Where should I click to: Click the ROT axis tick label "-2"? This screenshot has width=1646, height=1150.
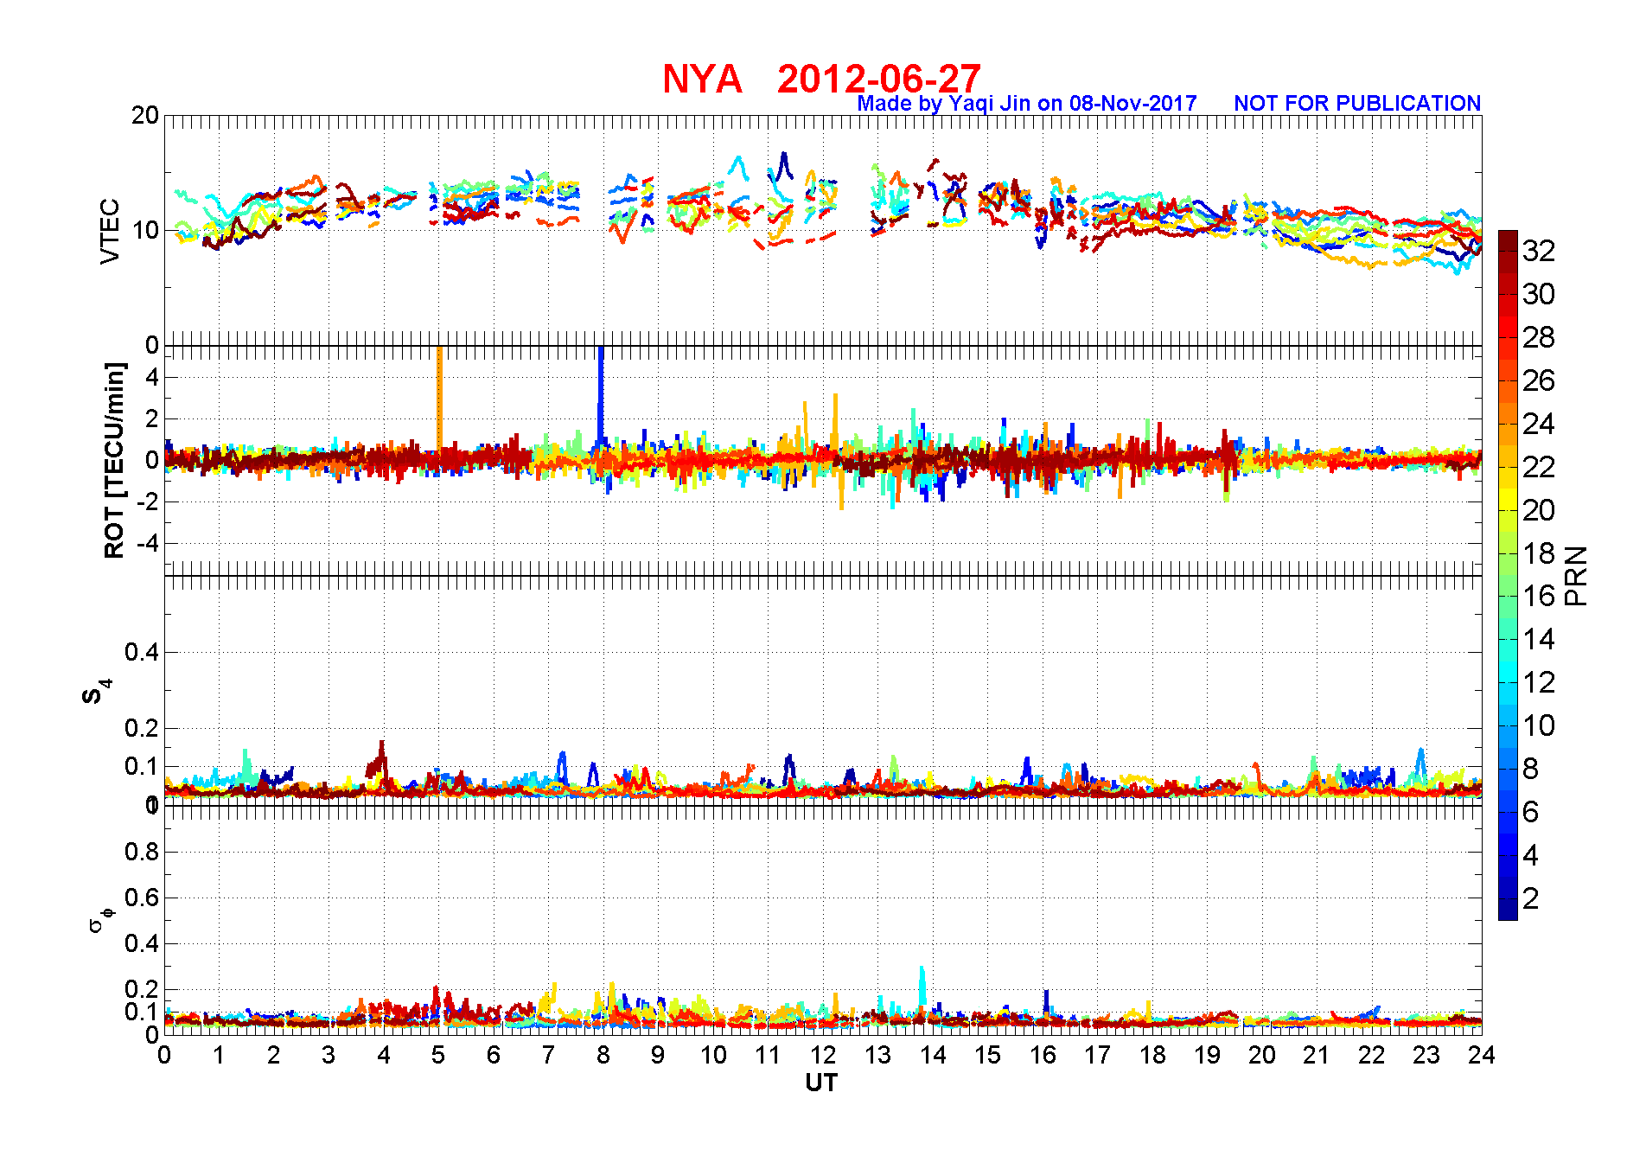tap(147, 502)
